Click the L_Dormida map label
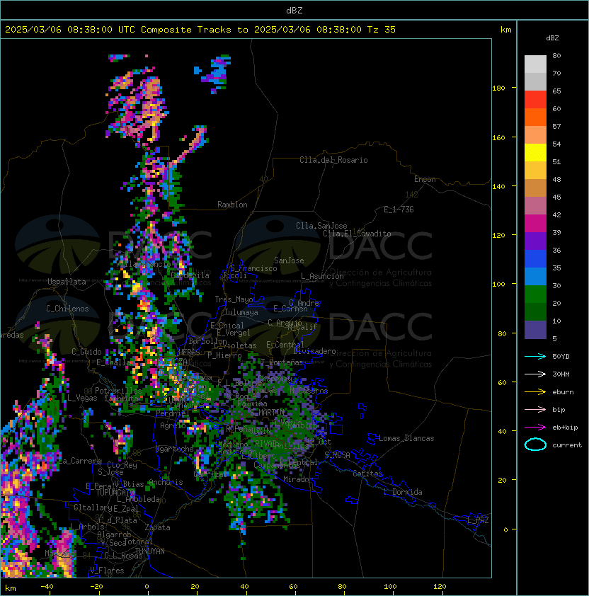589x596 pixels. tap(403, 492)
